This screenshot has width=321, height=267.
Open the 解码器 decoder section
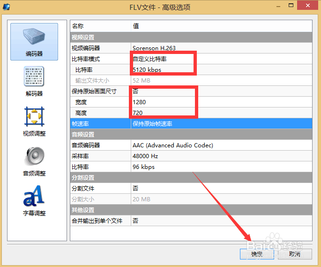(34, 81)
